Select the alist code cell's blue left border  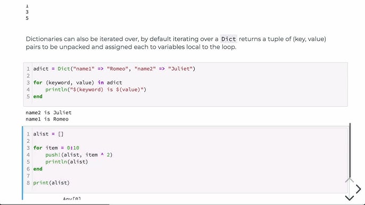pyautogui.click(x=22, y=163)
